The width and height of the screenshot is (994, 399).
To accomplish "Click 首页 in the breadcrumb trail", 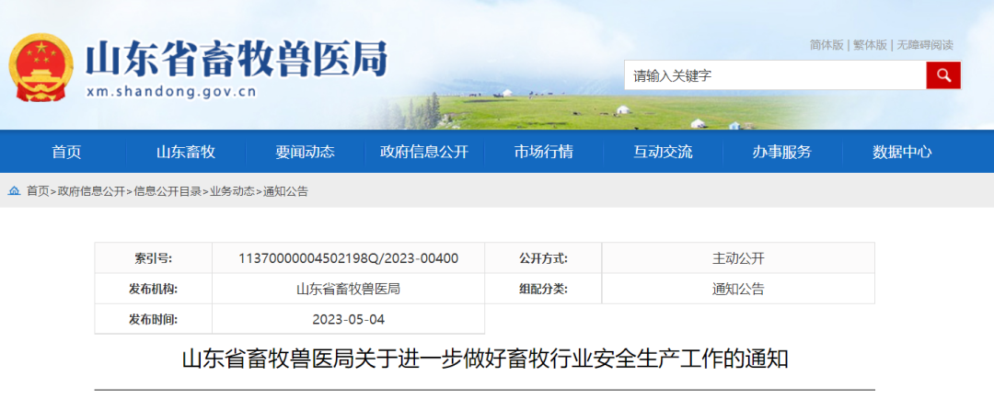I will [38, 191].
